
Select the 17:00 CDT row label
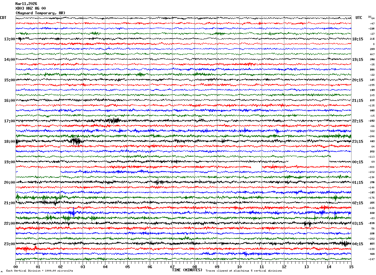click(9, 121)
